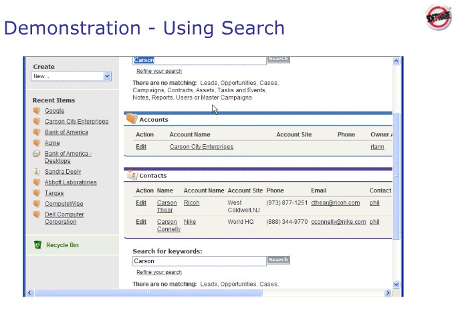Click the Search for keywords input field
The image size is (454, 316).
(199, 261)
